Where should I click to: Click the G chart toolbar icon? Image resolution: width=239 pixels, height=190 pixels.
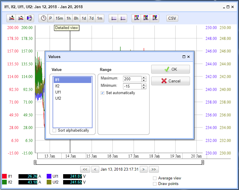click(x=146, y=18)
